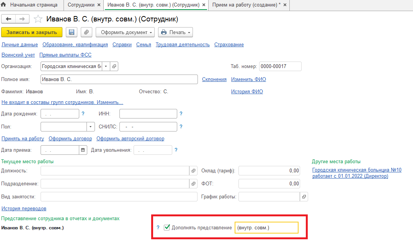Focus the Вид занятости field

pyautogui.click(x=119, y=196)
